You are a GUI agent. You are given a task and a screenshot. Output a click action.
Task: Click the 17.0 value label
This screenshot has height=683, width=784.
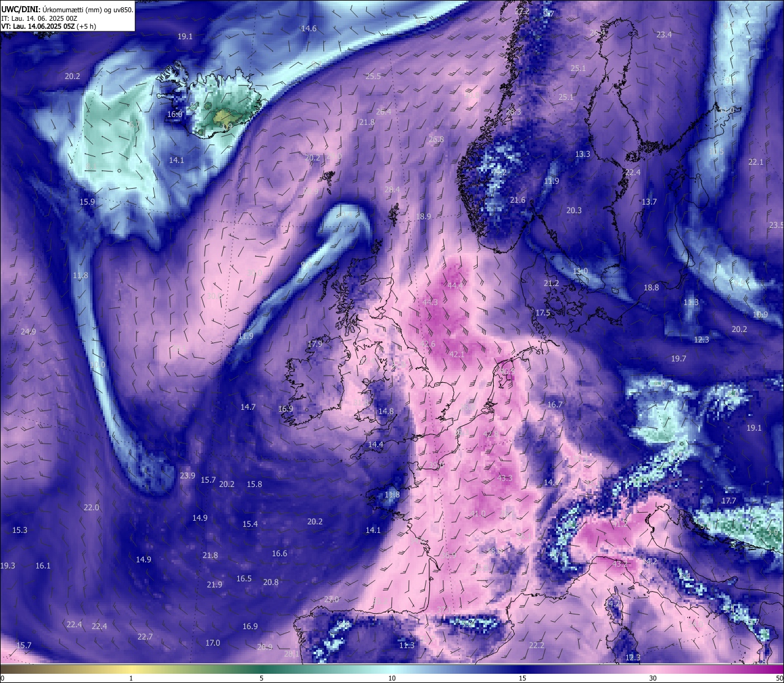click(x=213, y=643)
